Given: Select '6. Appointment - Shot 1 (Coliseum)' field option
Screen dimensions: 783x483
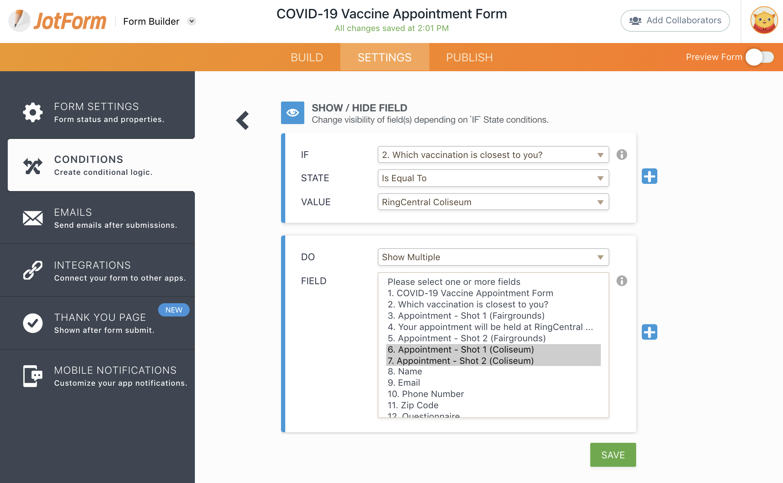Looking at the screenshot, I should [460, 349].
